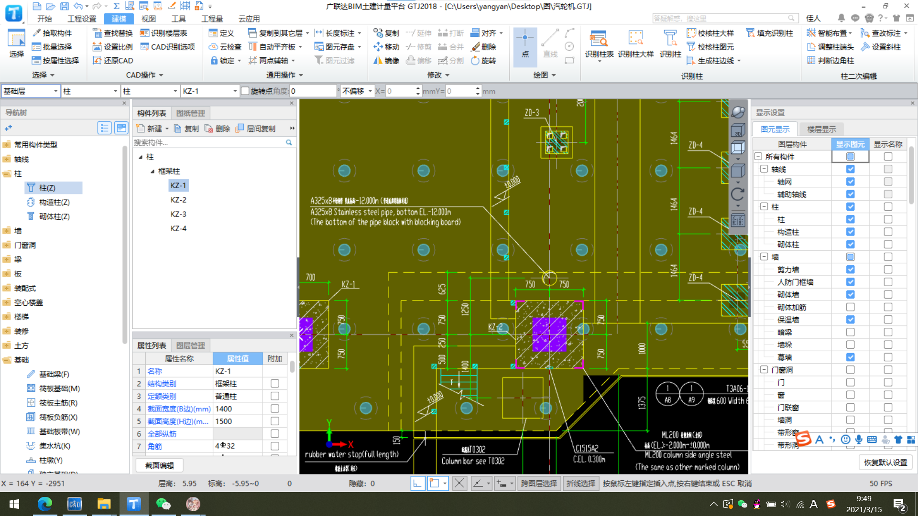Screen dimensions: 918x516
Task: Select the 旋转 rotate tool
Action: [483, 61]
